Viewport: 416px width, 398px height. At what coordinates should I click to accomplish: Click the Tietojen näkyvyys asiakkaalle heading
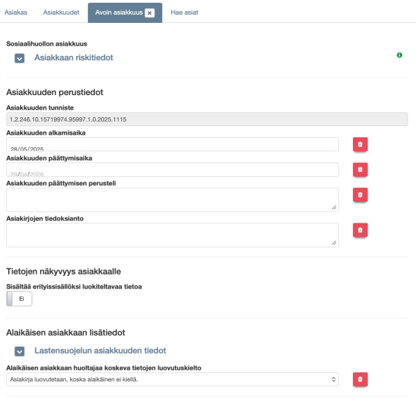[64, 271]
